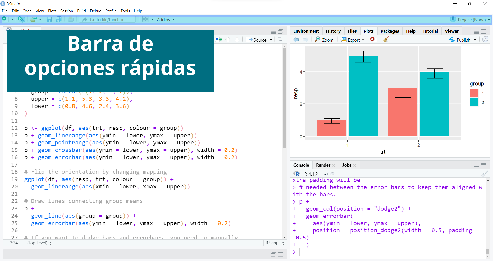
Task: Go to next section with down arrow
Action: click(237, 40)
